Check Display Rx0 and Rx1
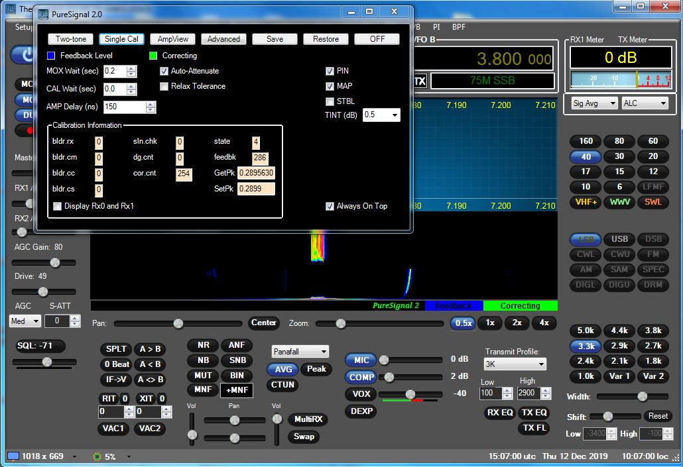 (x=57, y=206)
